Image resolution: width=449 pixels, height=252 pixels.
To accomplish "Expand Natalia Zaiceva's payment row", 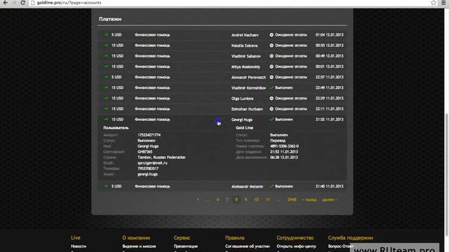I will (x=222, y=45).
